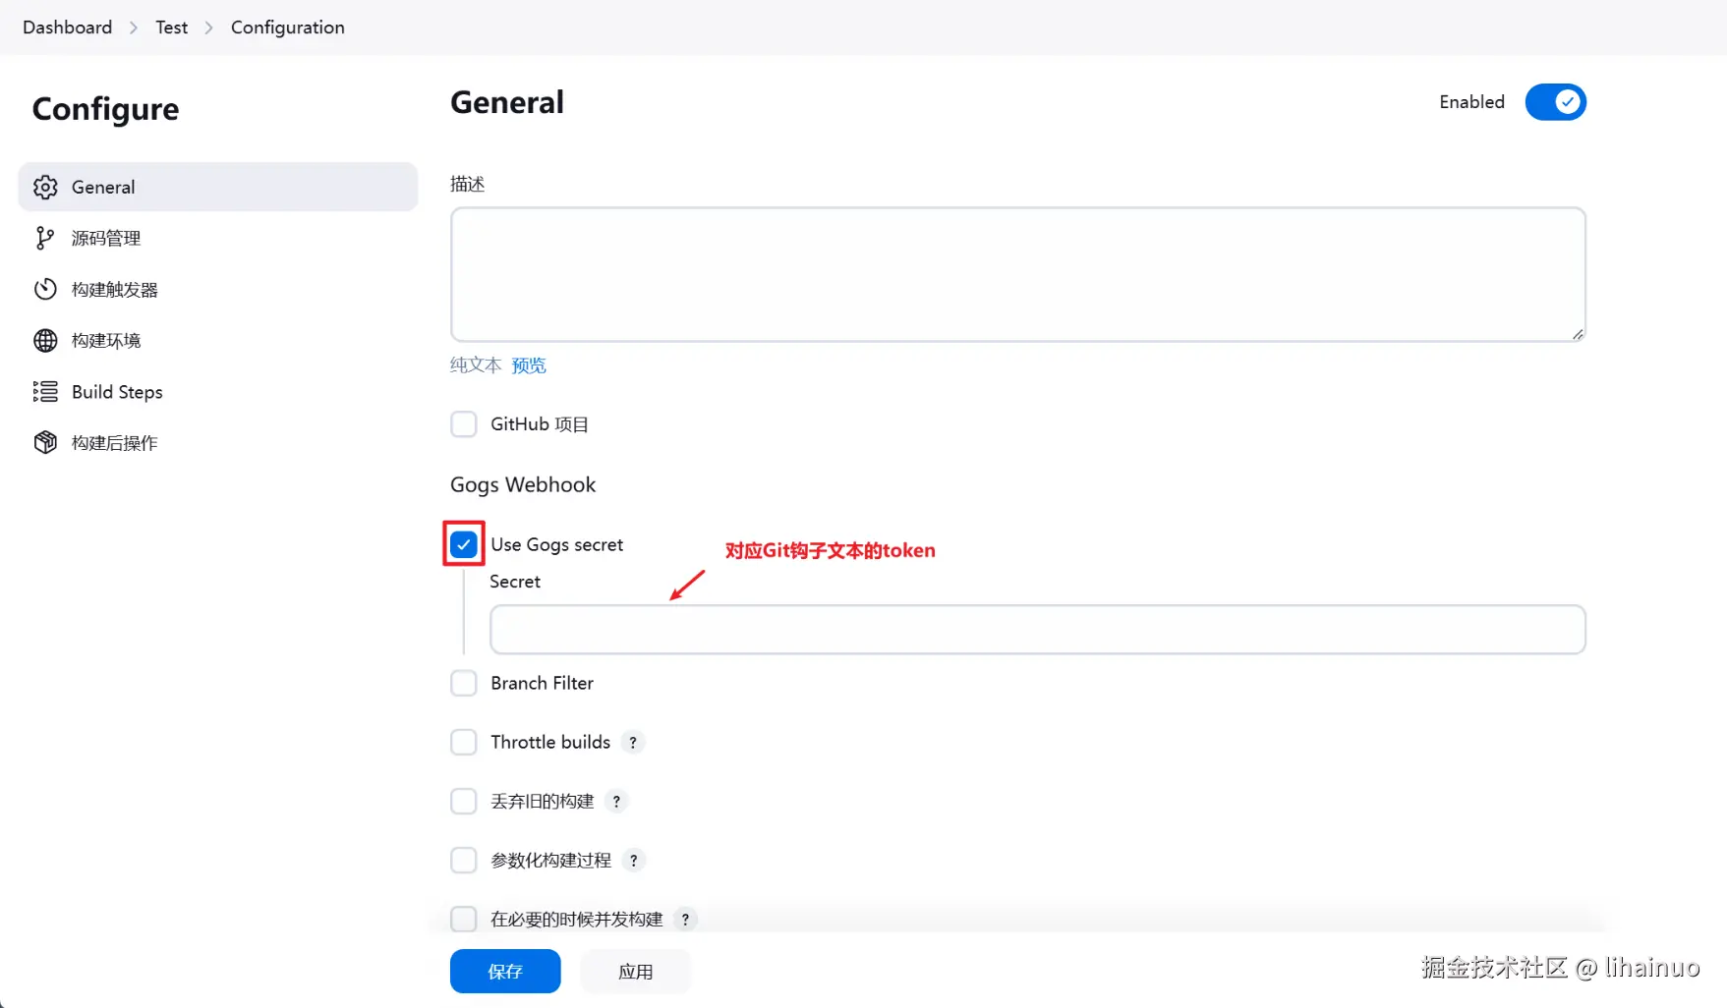Open 构建环境 via the globe icon
The image size is (1727, 1008).
pyautogui.click(x=45, y=340)
